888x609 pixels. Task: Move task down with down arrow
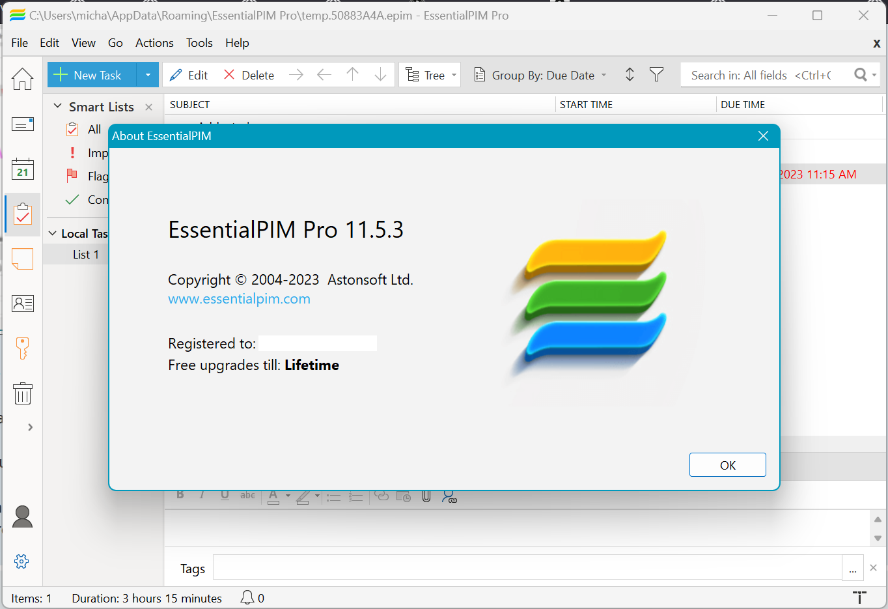click(x=381, y=75)
